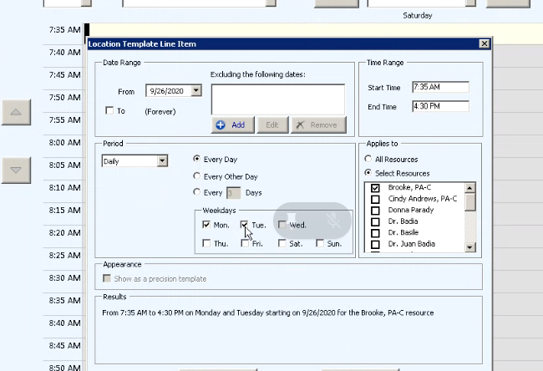
Task: Click the down arrow button beside the schedule
Action: coord(16,170)
